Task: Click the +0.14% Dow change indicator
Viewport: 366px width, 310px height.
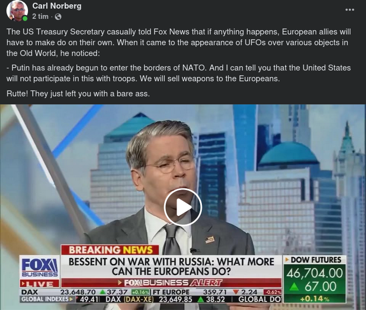Action: [314, 299]
